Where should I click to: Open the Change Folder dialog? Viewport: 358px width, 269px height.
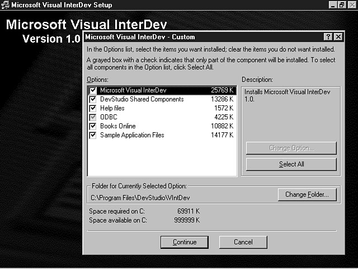click(x=307, y=195)
